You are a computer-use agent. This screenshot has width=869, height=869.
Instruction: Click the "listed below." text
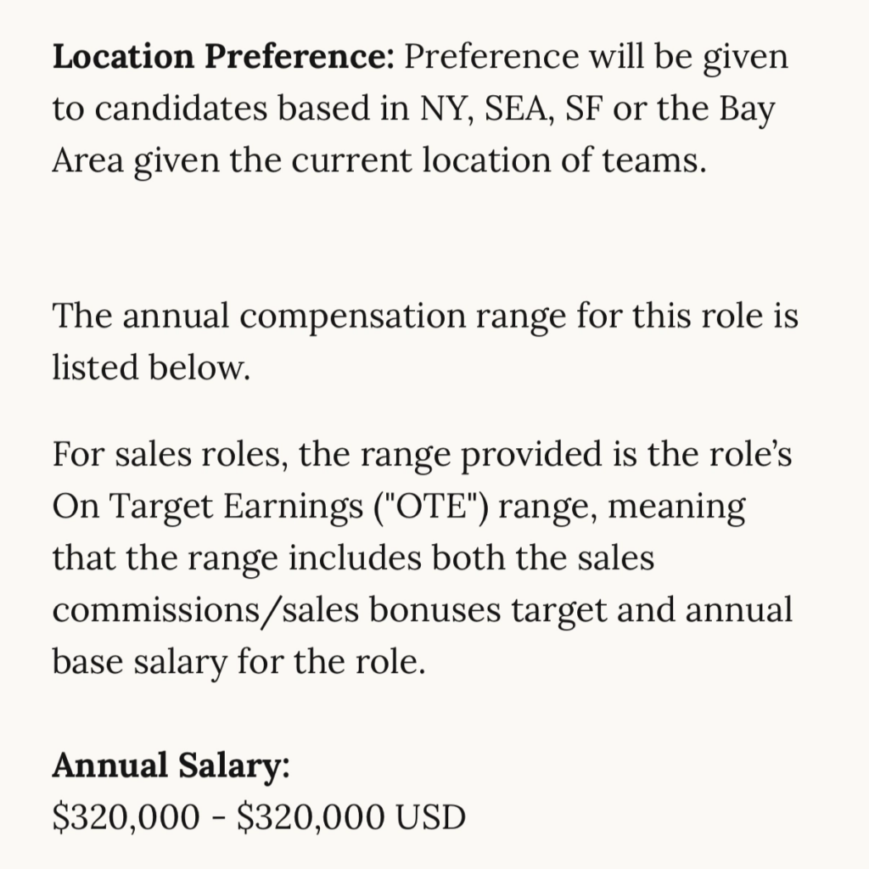pos(151,367)
